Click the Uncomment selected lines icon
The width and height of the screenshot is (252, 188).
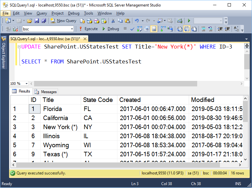pos(210,29)
